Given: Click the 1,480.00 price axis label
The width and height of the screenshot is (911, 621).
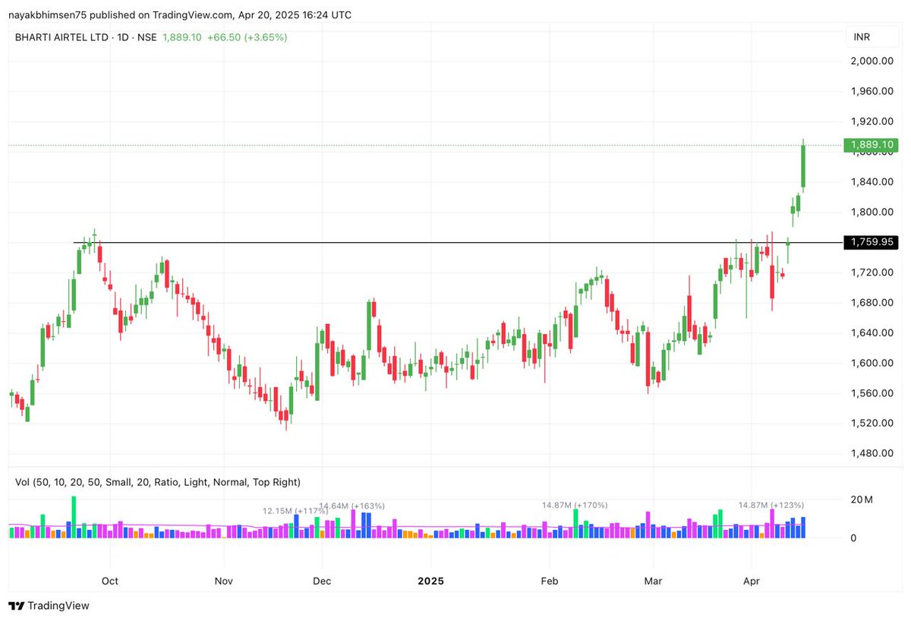Looking at the screenshot, I should click(872, 453).
